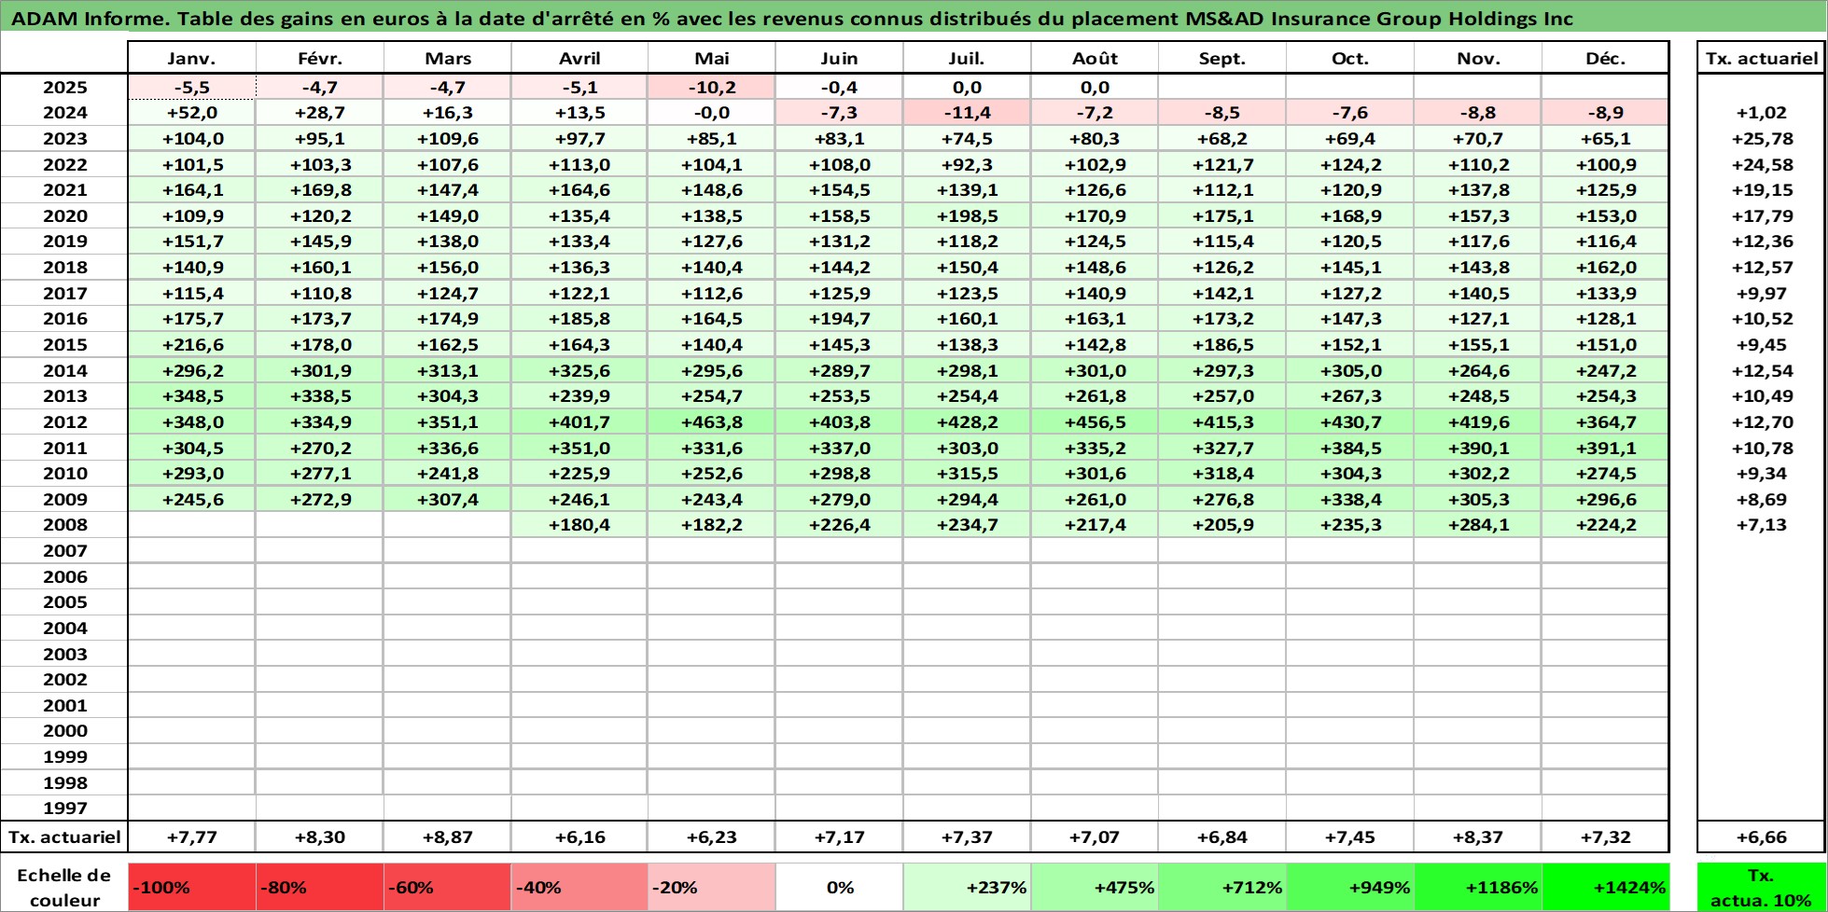Select the +216,6 cell in row 2015
The height and width of the screenshot is (912, 1828).
click(191, 345)
